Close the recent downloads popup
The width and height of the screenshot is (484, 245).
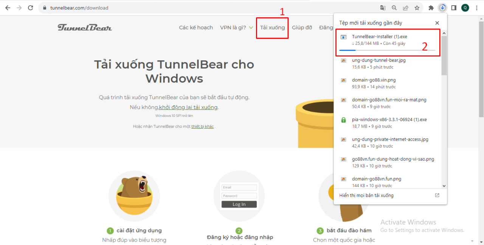tap(437, 23)
